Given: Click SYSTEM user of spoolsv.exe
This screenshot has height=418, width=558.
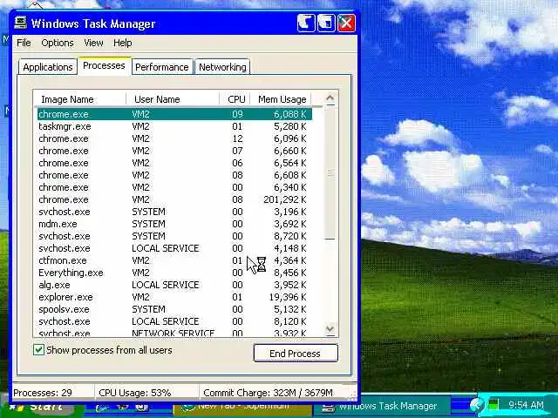Looking at the screenshot, I should pos(149,309).
